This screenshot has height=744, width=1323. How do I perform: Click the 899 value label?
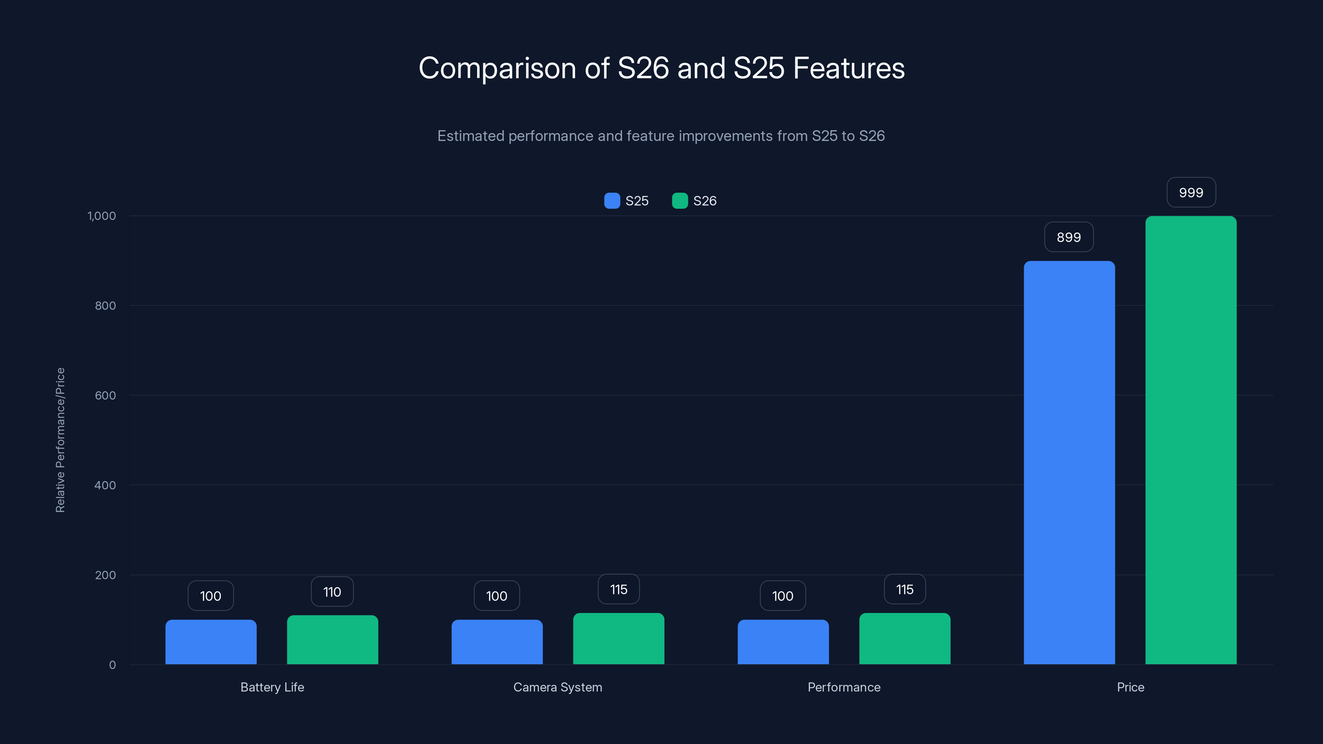[x=1068, y=237]
